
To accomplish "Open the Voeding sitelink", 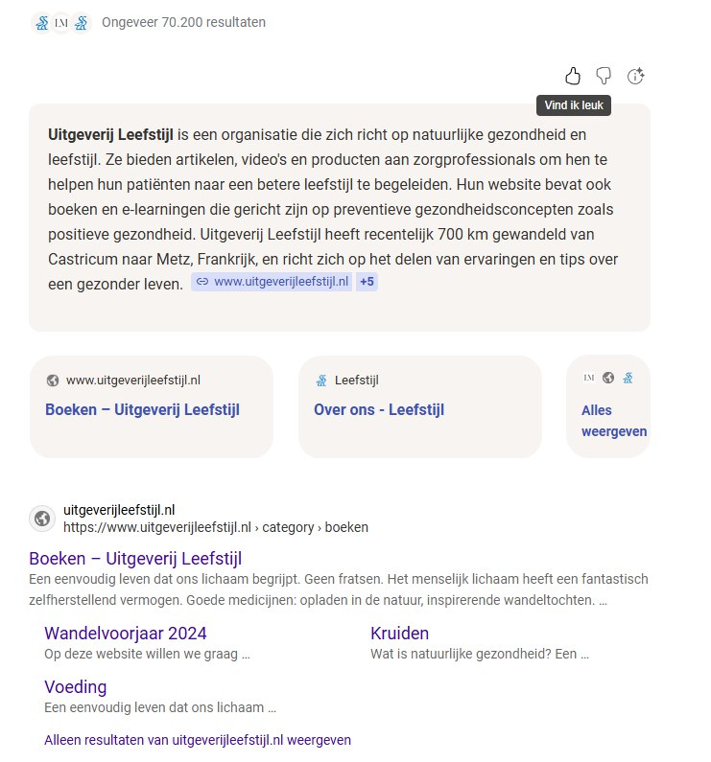I will click(x=75, y=687).
